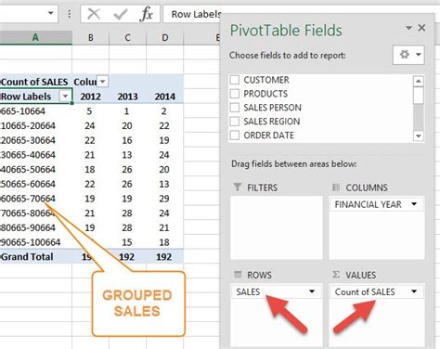Select the 30665-40664 row label
Screen dimensions: 440x349
(35, 155)
